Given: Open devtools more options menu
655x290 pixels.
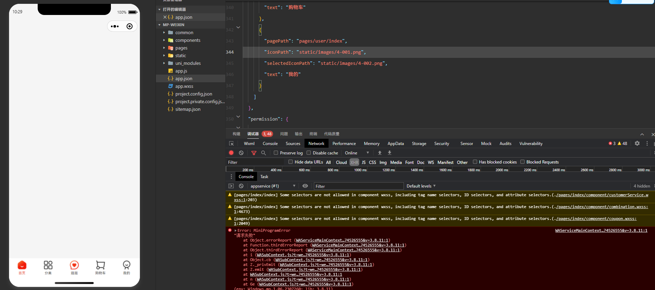Looking at the screenshot, I should pyautogui.click(x=647, y=143).
